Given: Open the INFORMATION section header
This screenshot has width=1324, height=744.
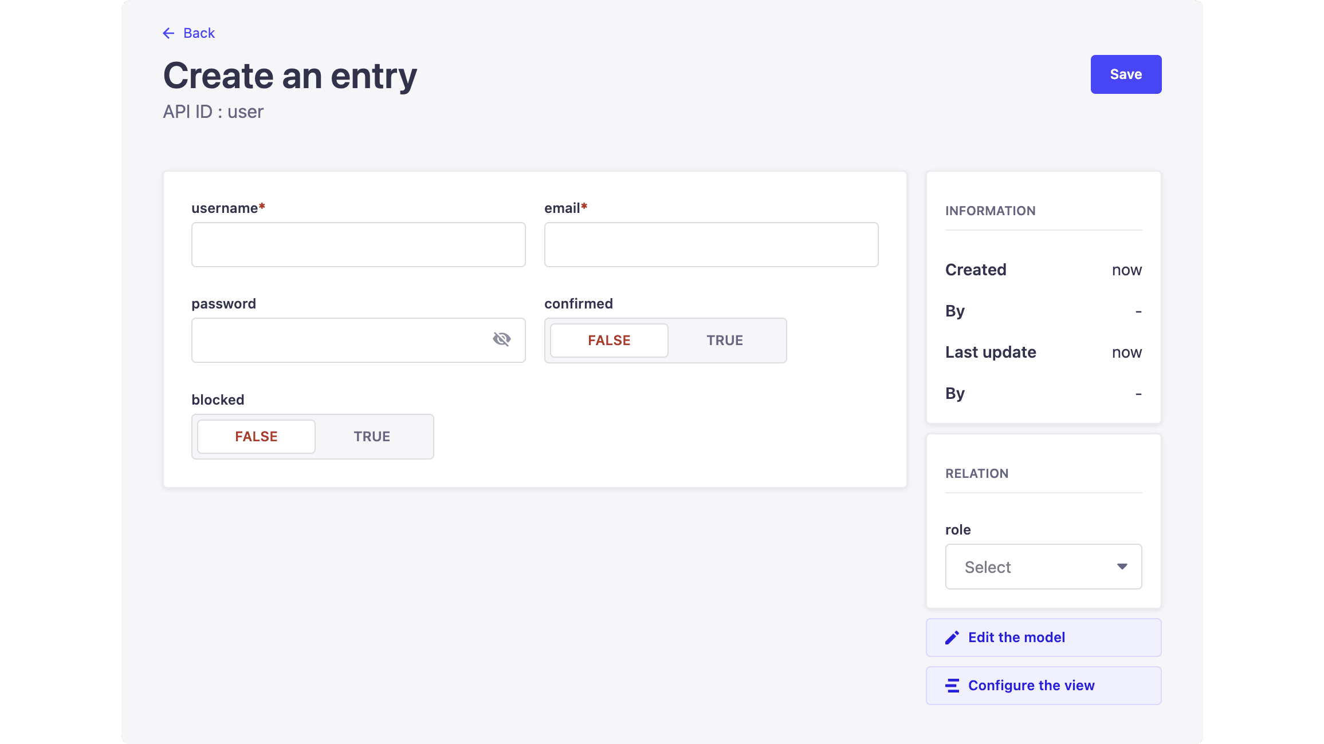Looking at the screenshot, I should pos(990,211).
